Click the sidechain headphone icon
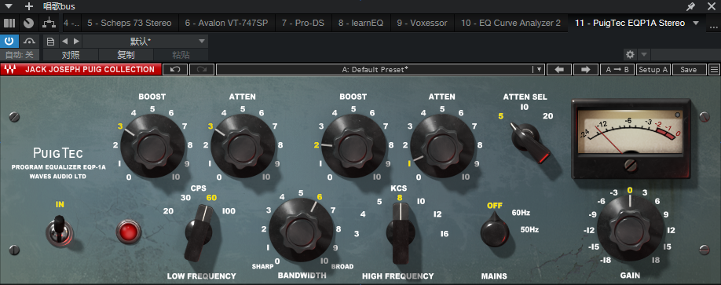 tap(29, 42)
